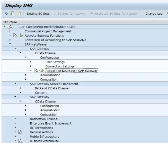Image resolution: width=168 pixels, height=143 pixels.
Task: Click the glasses icon of Activated BC Sets for Activity
Action: 92,14
